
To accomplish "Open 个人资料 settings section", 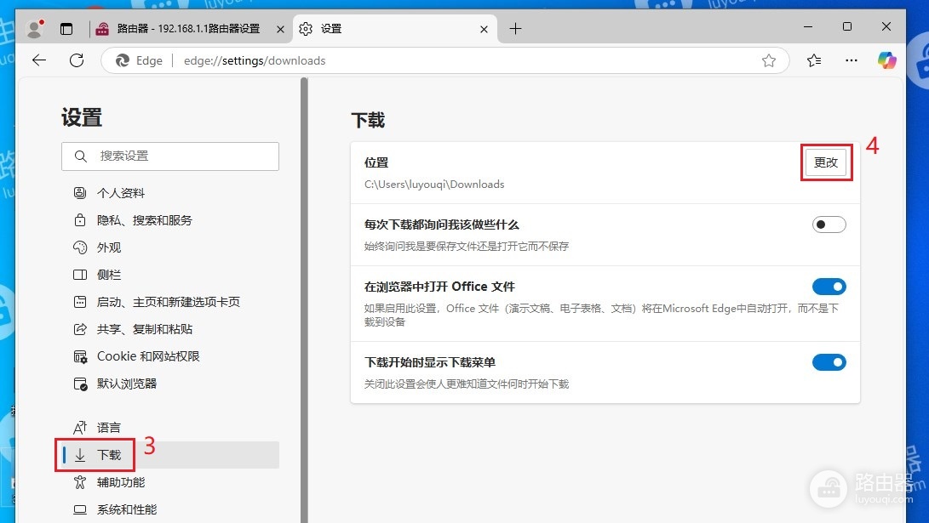I will [x=170, y=193].
